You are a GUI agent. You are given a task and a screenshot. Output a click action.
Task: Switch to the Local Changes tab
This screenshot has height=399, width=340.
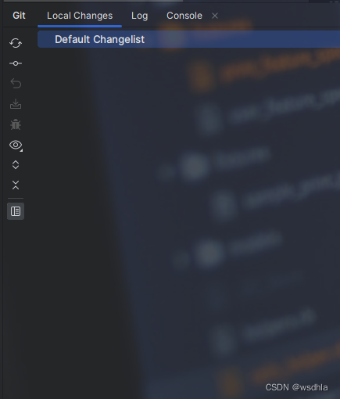[80, 16]
